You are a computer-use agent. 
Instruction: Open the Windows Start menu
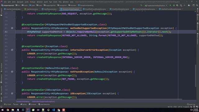coord(2,110)
